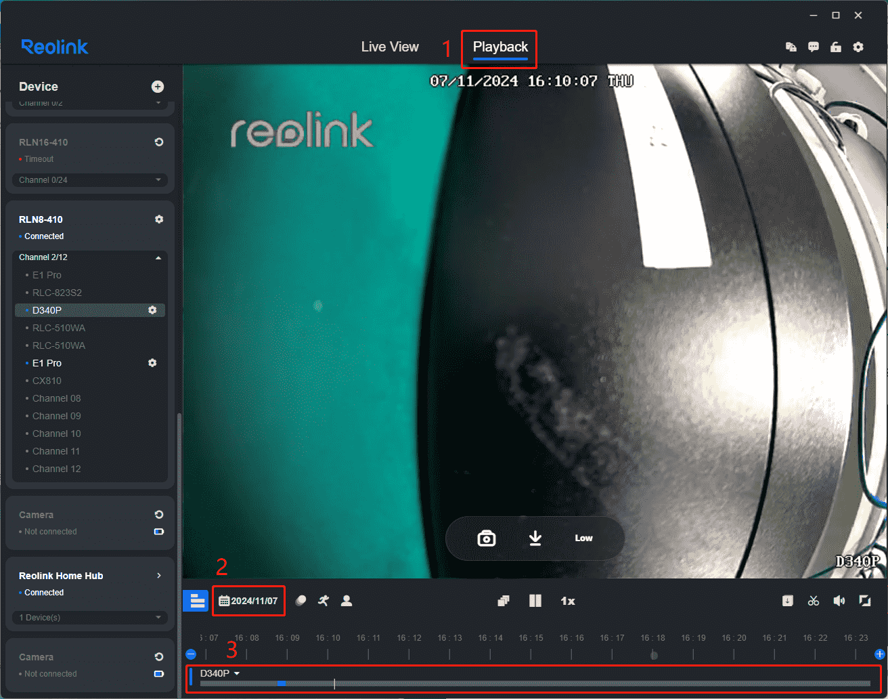Switch to the Playback tab
This screenshot has width=888, height=699.
click(500, 47)
